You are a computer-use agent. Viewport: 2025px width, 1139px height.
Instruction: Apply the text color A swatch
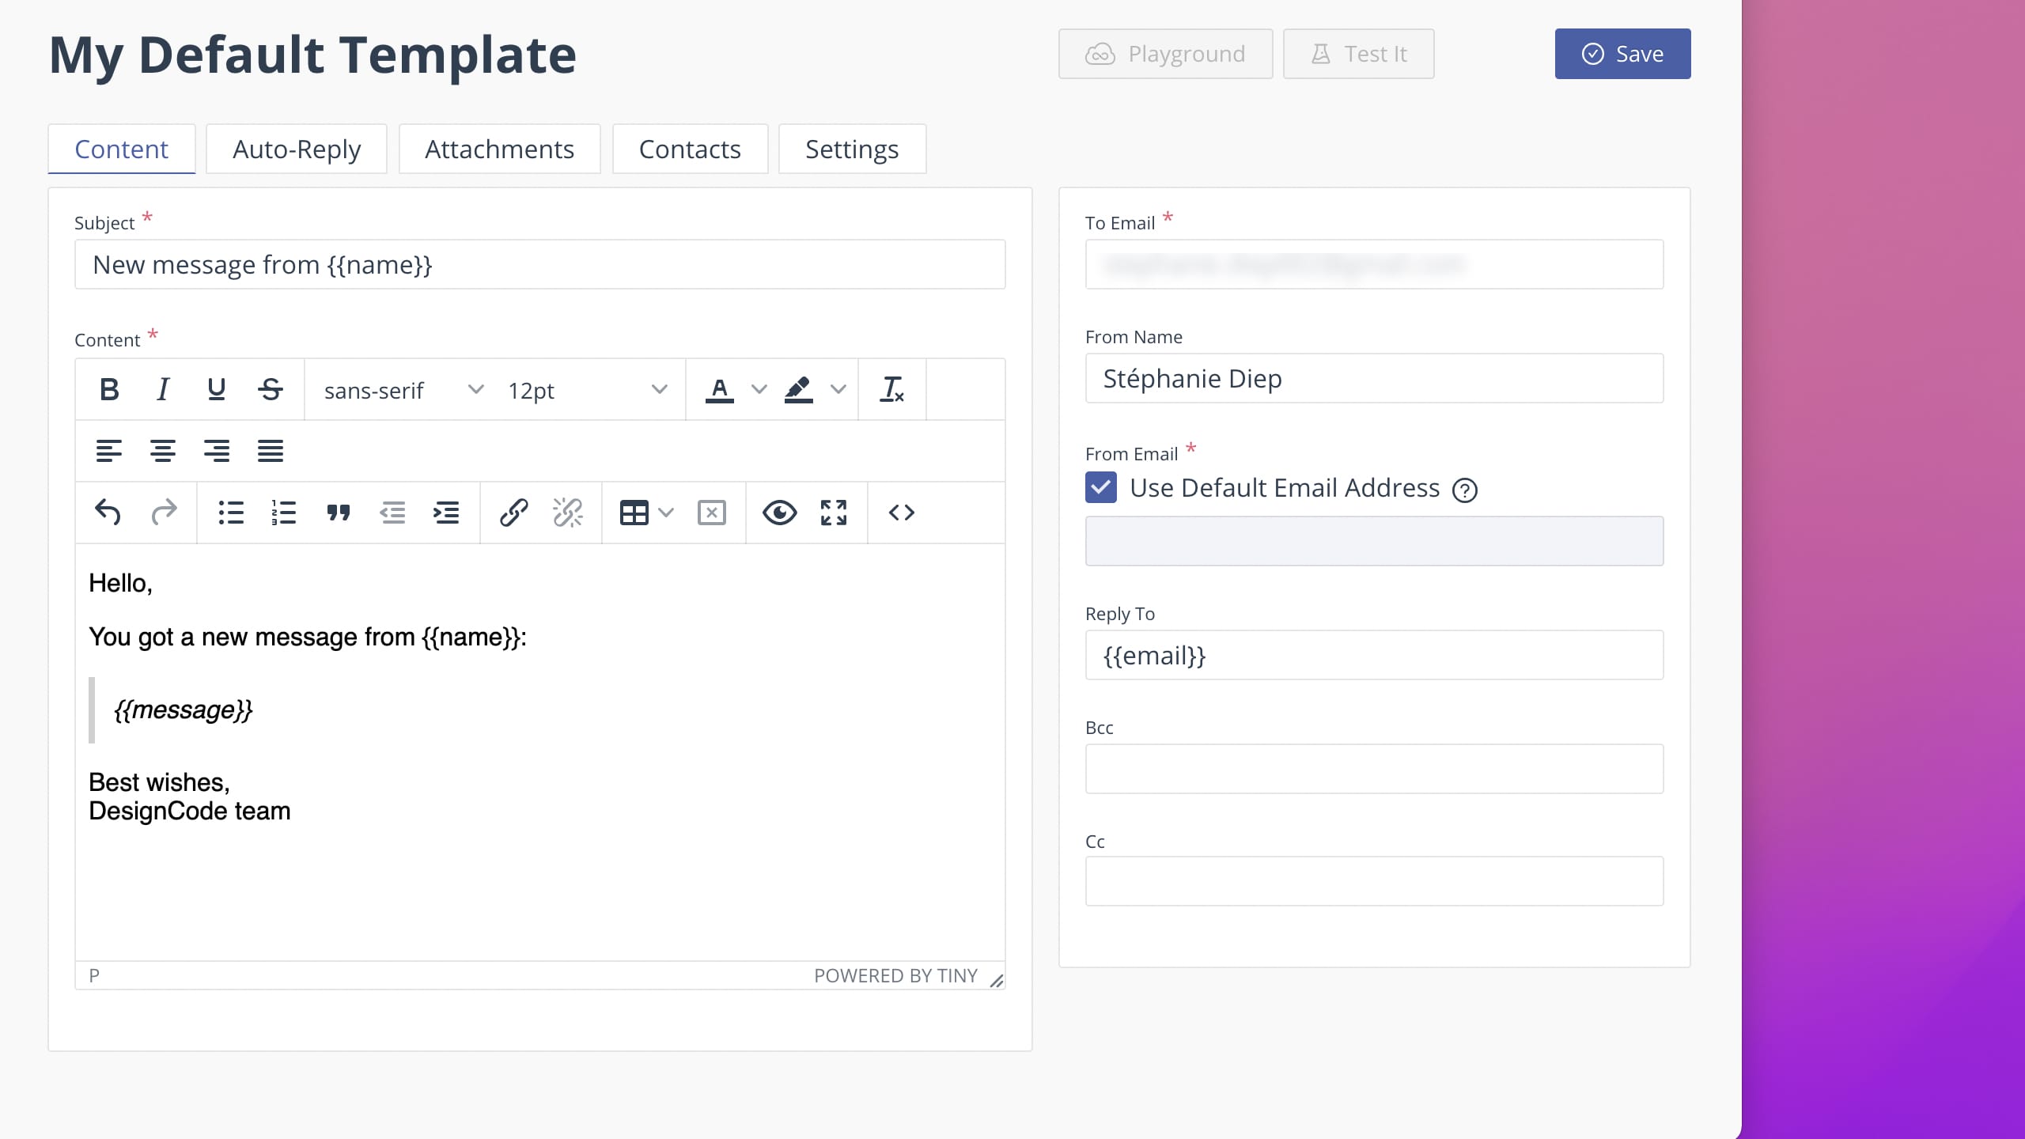coord(719,389)
